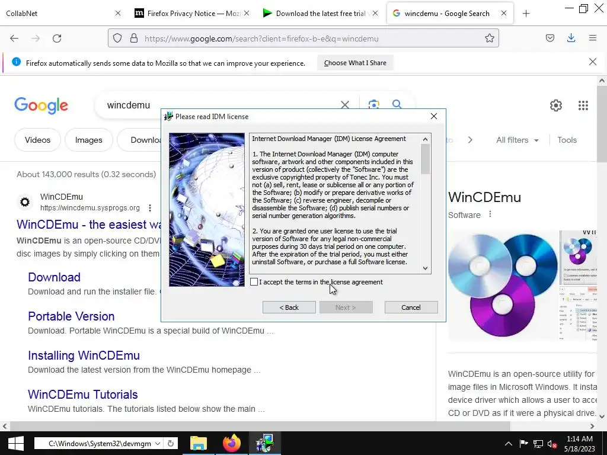The image size is (607, 455).
Task: Open a new Firefox tab
Action: click(526, 14)
